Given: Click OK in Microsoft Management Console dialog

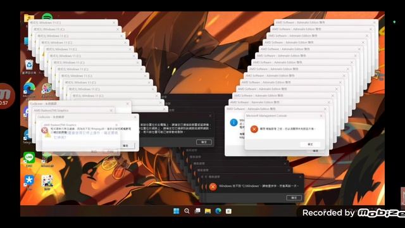Looking at the screenshot, I should (x=311, y=144).
